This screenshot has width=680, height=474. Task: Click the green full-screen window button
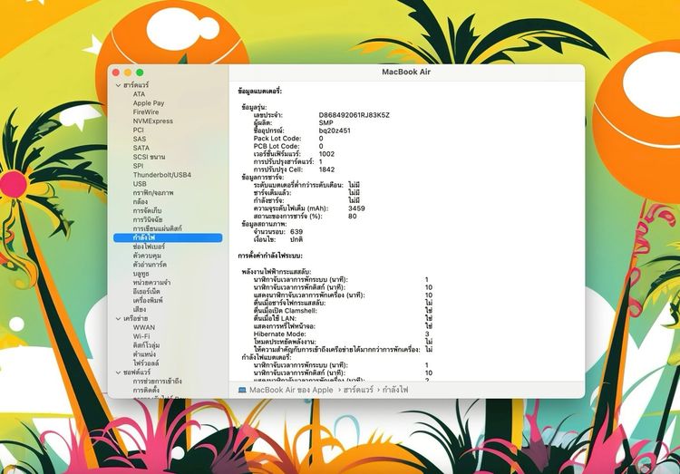(x=140, y=73)
